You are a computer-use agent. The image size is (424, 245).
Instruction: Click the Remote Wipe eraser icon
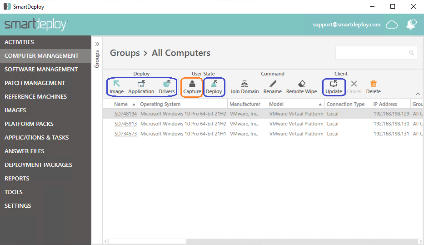(301, 84)
